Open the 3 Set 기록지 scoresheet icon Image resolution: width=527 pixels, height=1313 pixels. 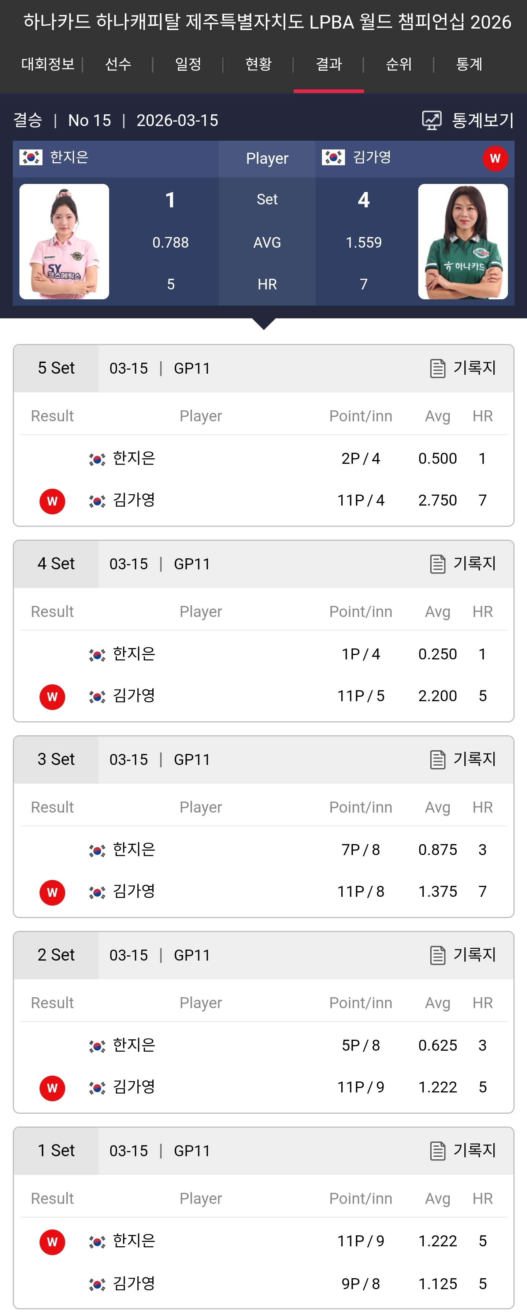438,759
